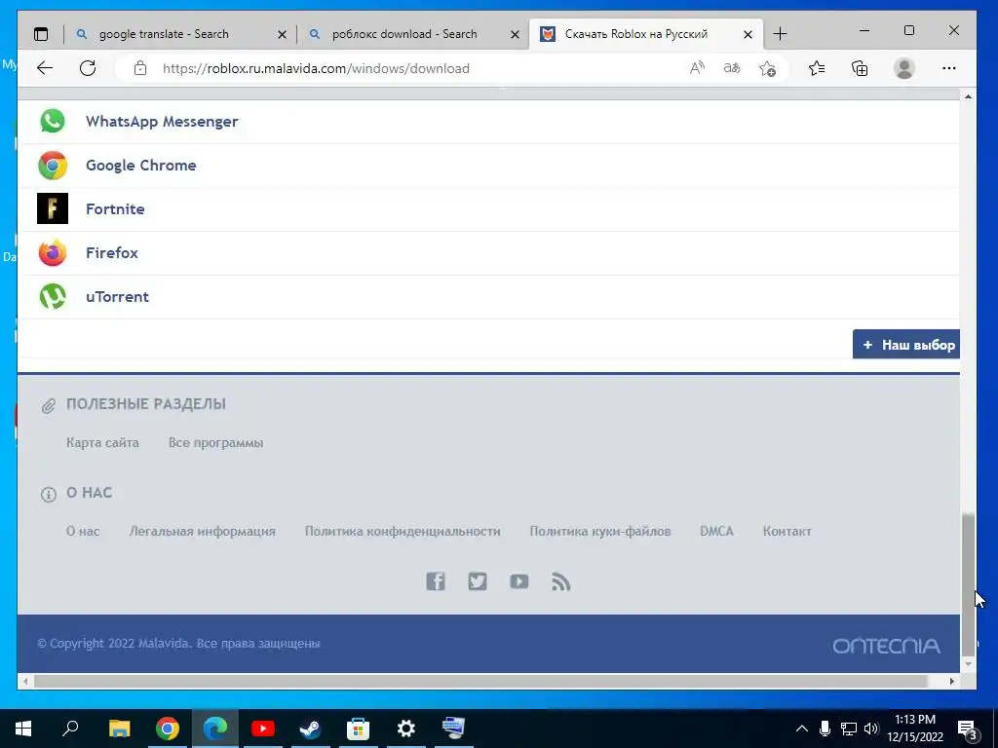Open a new browser tab
Viewport: 998px width, 748px height.
coord(780,34)
